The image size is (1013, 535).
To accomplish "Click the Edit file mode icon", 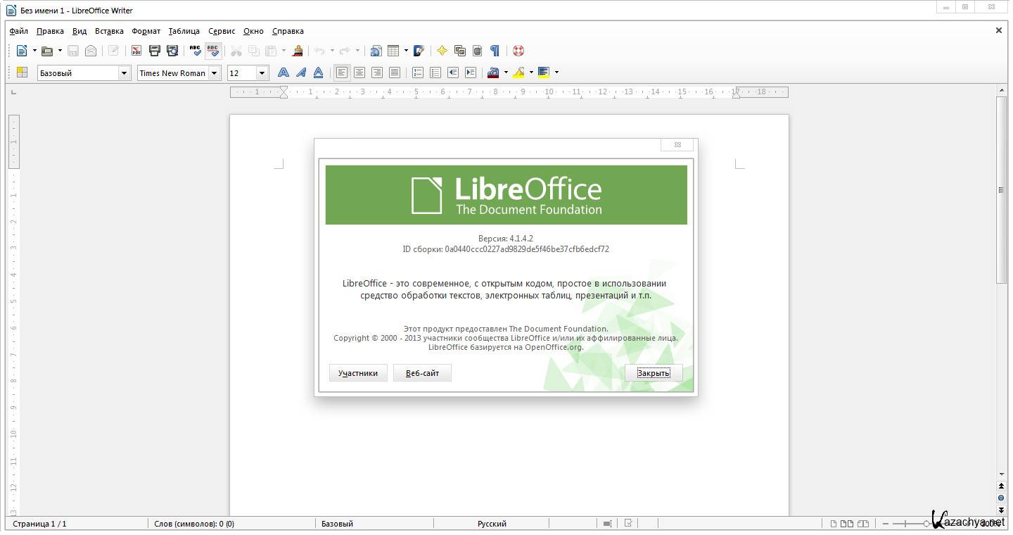I will coord(113,51).
